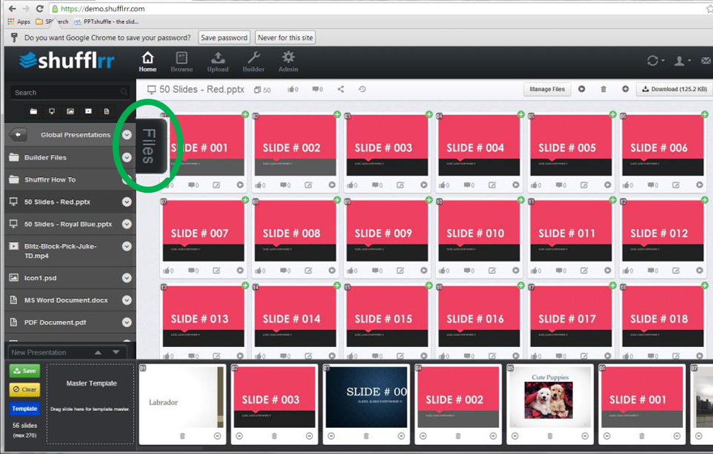This screenshot has height=454, width=713.
Task: Expand options for PDF Document.pdf
Action: [x=127, y=322]
